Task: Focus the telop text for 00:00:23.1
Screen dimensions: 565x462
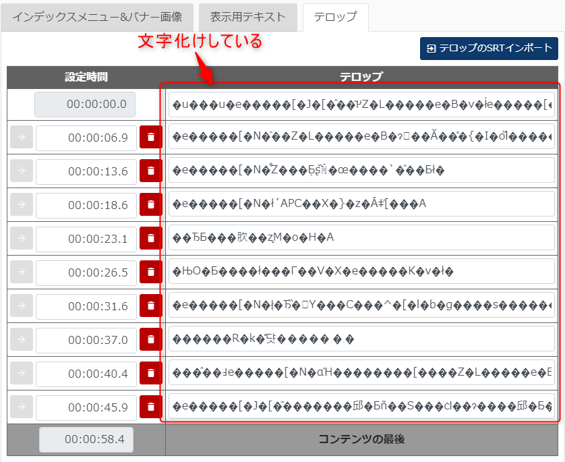Action: coord(361,238)
